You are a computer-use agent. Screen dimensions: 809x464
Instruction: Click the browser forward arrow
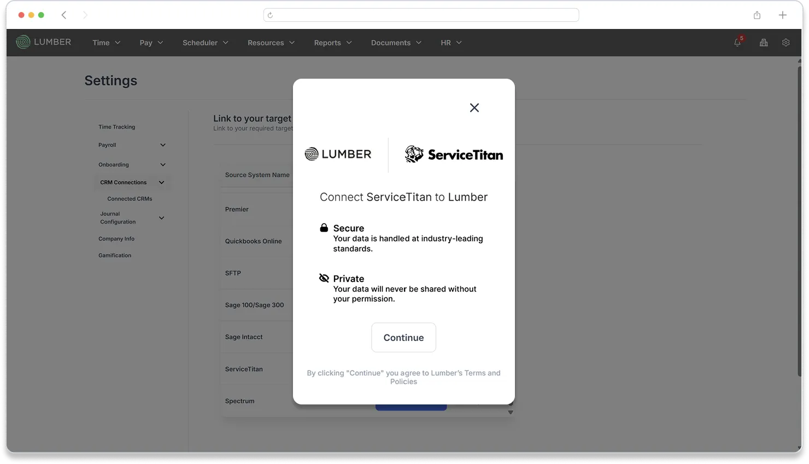pyautogui.click(x=85, y=15)
